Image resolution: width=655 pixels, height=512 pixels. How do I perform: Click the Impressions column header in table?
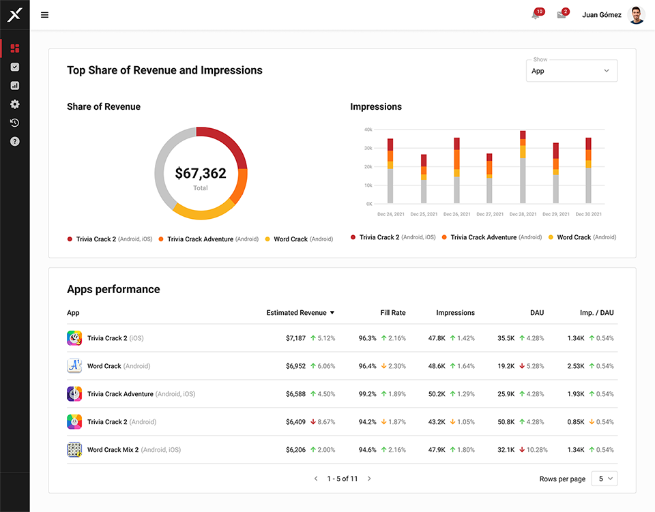click(x=455, y=312)
